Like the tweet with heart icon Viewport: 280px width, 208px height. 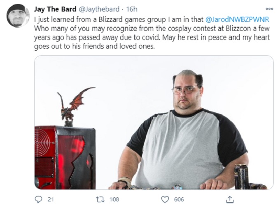165,199
